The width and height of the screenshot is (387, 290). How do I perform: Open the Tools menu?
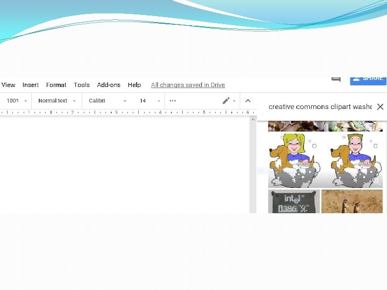point(82,85)
